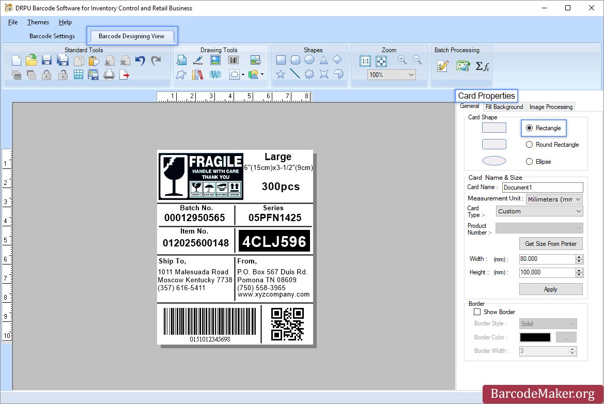
Task: Export the label with red arrow icon
Action: (125, 75)
